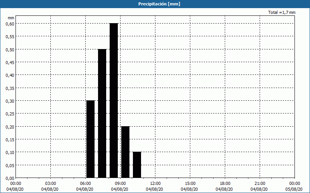The height and width of the screenshot is (193, 310).
Task: Click the 05/08/20 date label
Action: pos(294,189)
